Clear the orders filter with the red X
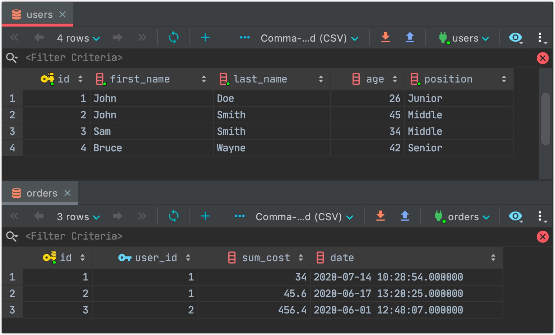Viewport: 555px width, 335px height. [x=543, y=236]
